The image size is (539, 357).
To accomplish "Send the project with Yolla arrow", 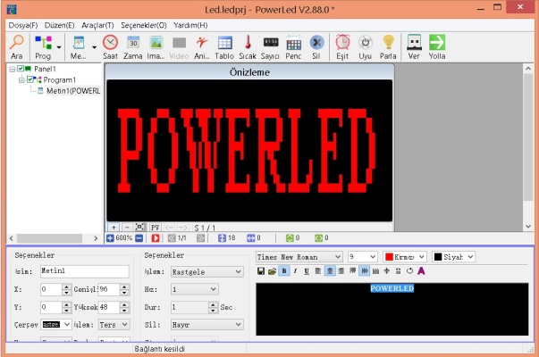I will point(437,47).
